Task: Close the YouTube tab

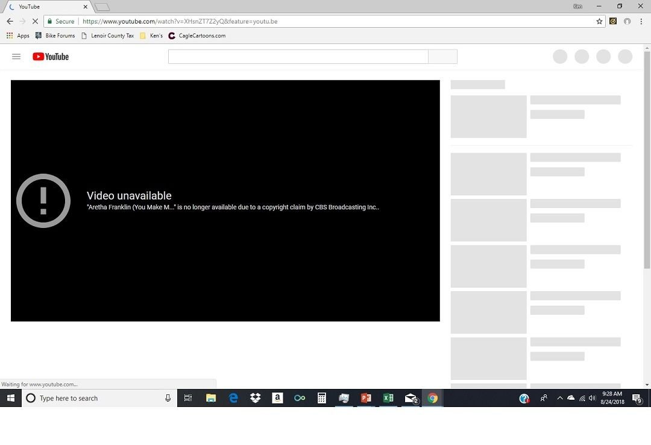Action: coord(85,7)
